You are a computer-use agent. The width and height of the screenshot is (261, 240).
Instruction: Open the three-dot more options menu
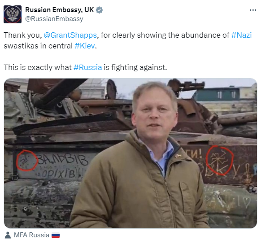click(253, 10)
